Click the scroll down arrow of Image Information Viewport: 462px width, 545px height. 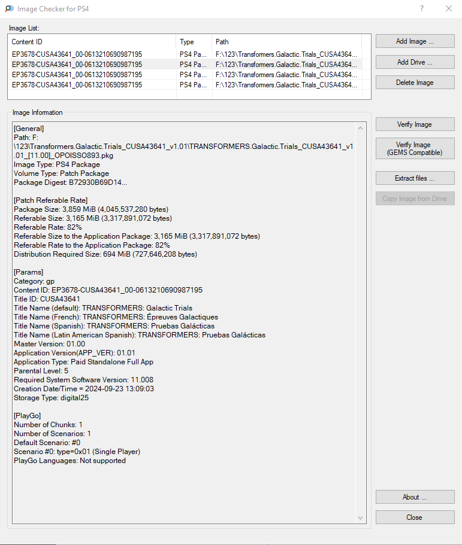point(360,518)
